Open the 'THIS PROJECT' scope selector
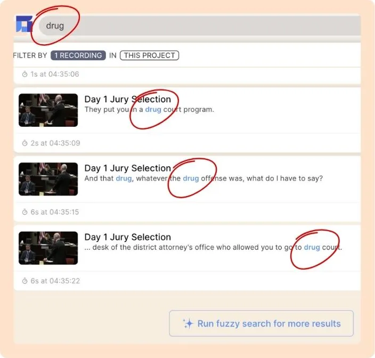Viewport: 375px width, 358px height. (149, 55)
